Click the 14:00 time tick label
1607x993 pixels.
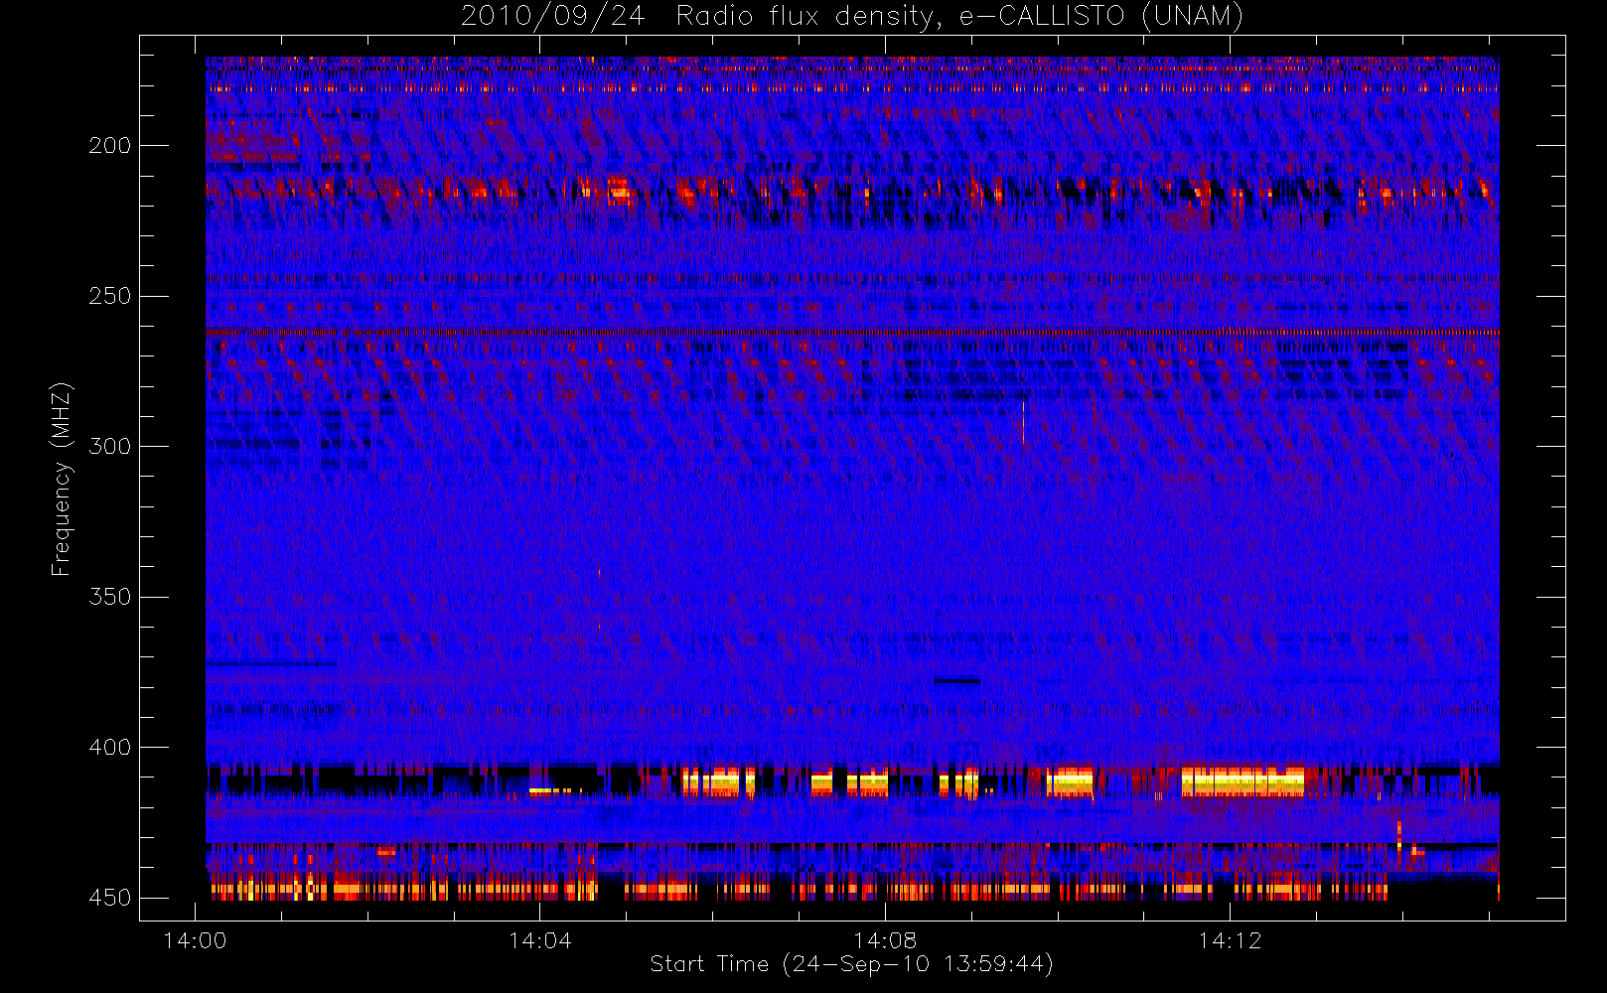(195, 940)
